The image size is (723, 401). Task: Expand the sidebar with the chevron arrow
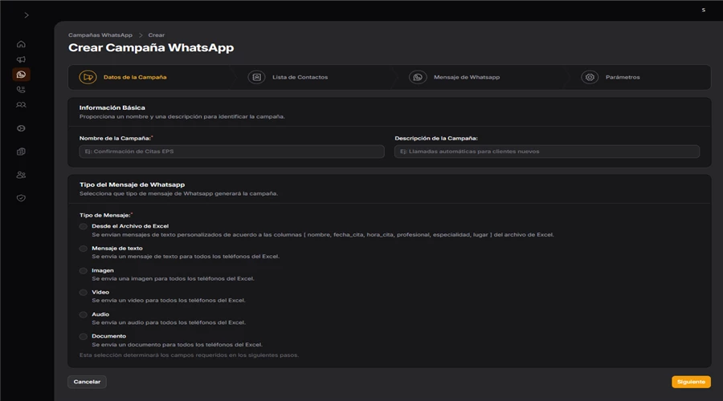[x=27, y=15]
